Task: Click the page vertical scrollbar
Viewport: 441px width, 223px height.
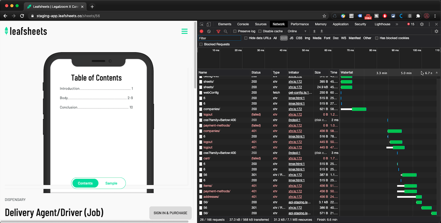Action: [x=195, y=55]
